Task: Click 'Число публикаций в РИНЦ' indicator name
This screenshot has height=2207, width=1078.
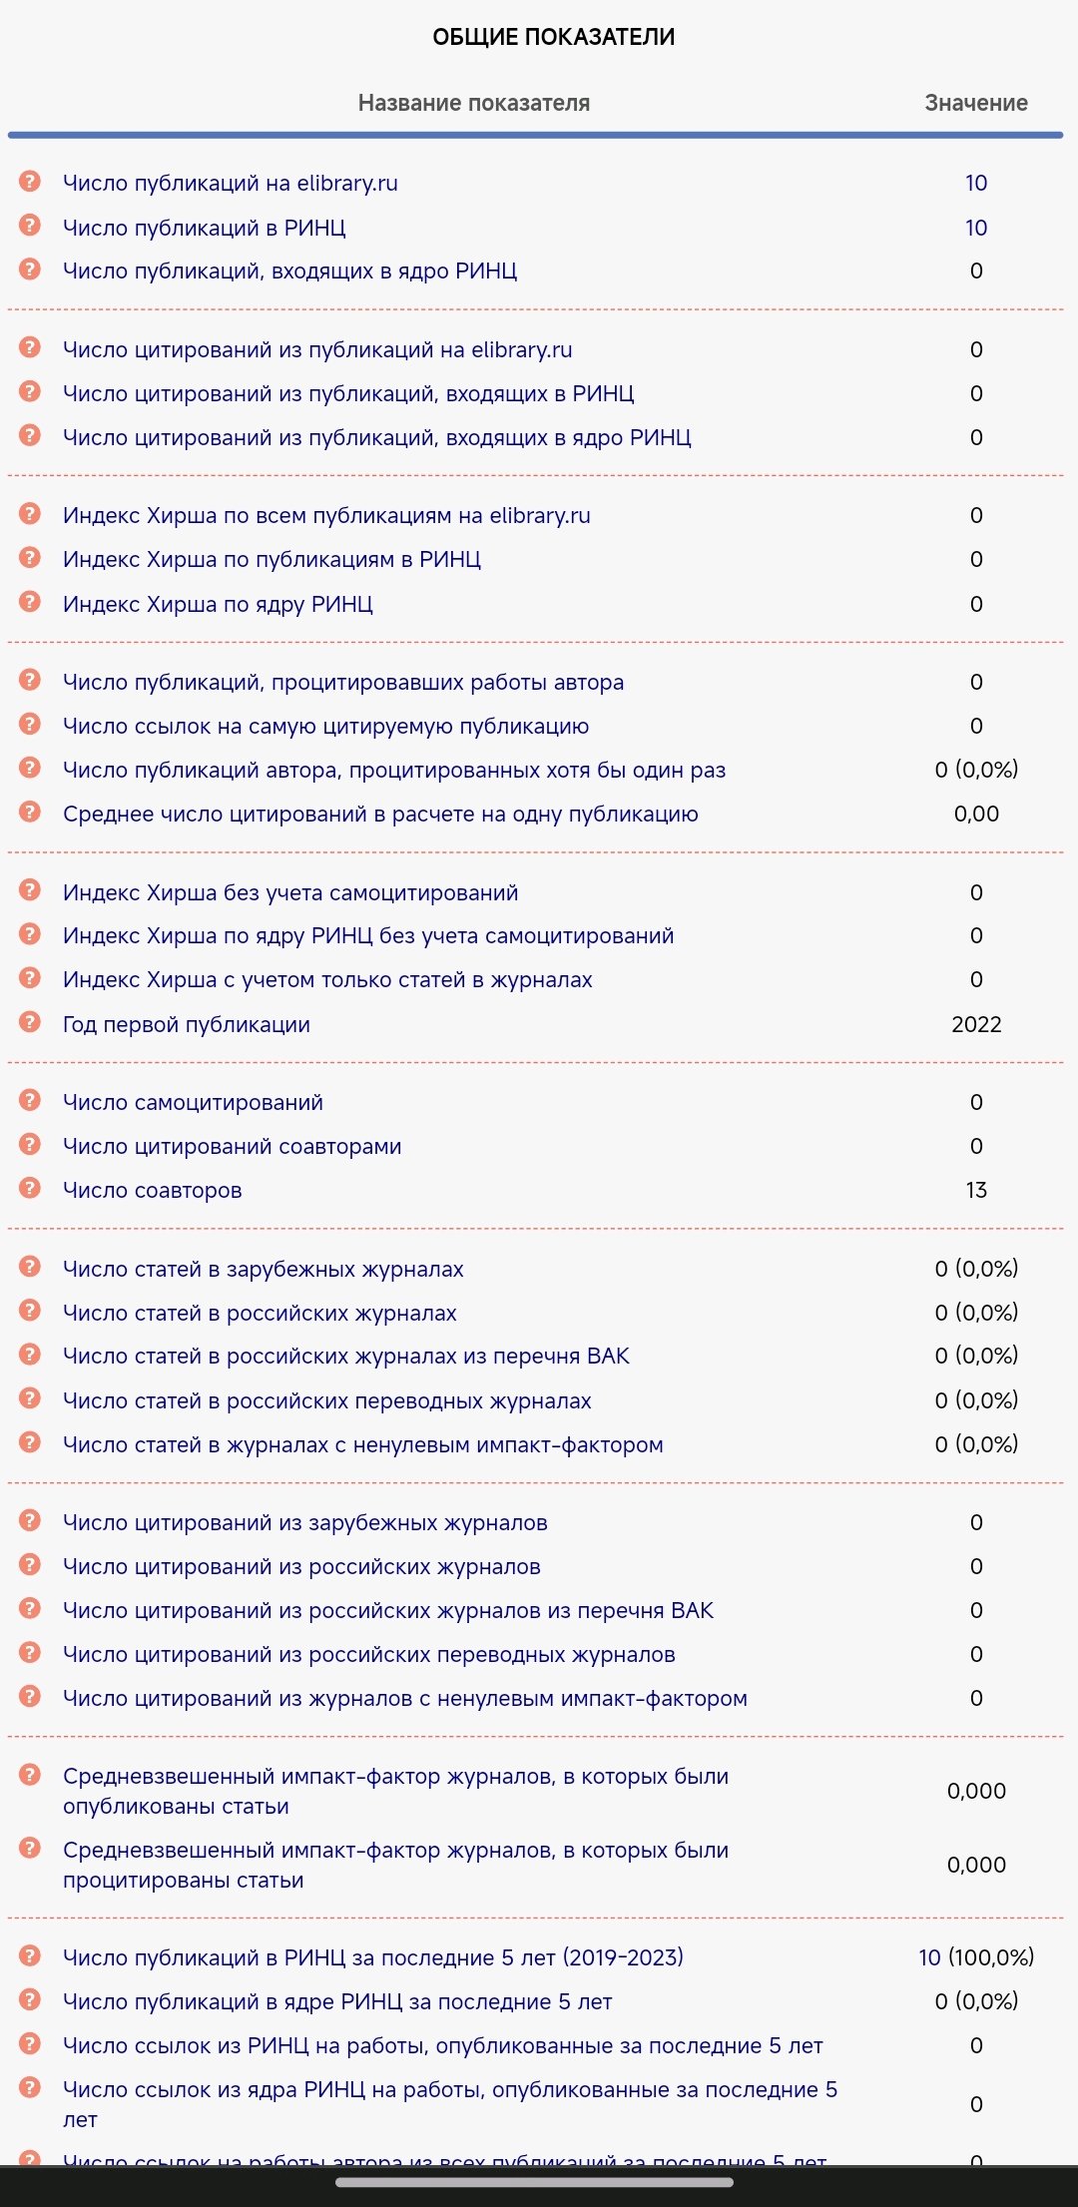Action: point(205,228)
